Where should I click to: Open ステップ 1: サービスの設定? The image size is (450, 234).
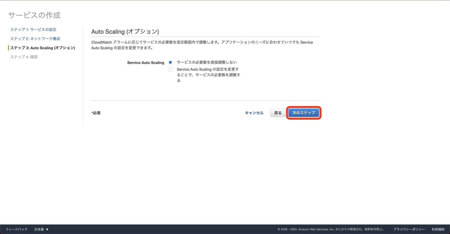click(33, 29)
